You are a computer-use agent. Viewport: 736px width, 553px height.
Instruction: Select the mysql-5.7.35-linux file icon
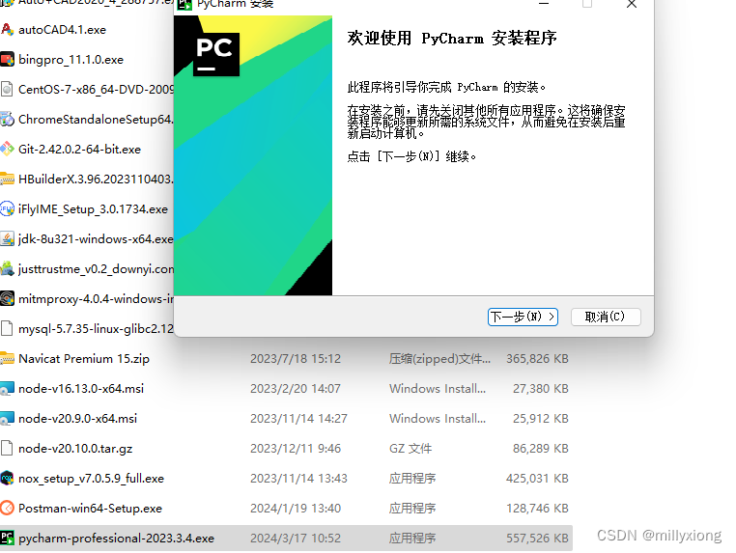click(7, 328)
